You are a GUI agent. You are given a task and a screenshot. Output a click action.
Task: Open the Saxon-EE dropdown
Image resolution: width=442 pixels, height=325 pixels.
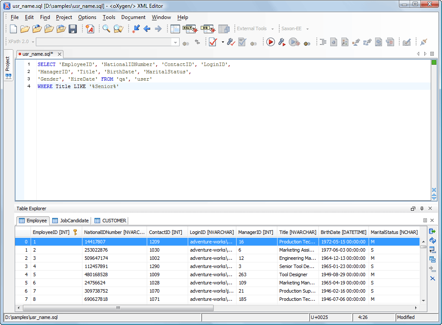tap(295, 28)
